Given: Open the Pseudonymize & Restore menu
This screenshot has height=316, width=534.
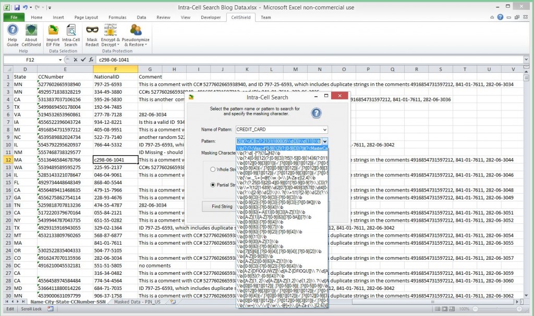Looking at the screenshot, I should (x=136, y=35).
